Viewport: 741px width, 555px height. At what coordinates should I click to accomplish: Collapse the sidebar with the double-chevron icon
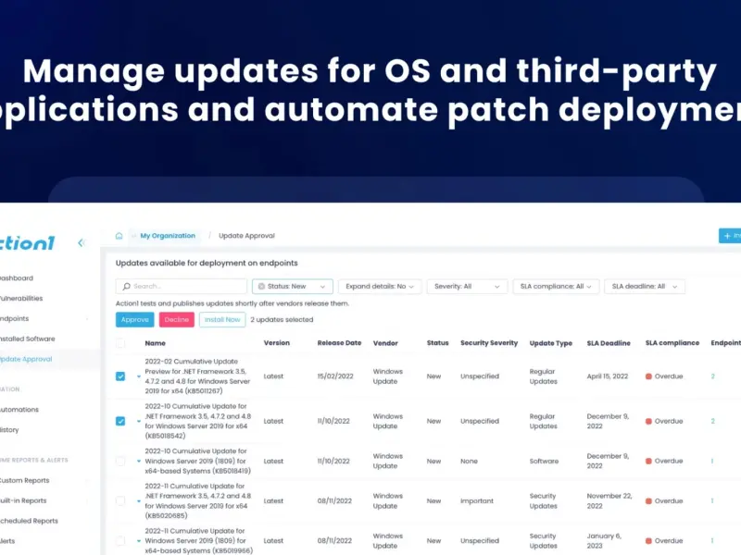click(x=81, y=242)
